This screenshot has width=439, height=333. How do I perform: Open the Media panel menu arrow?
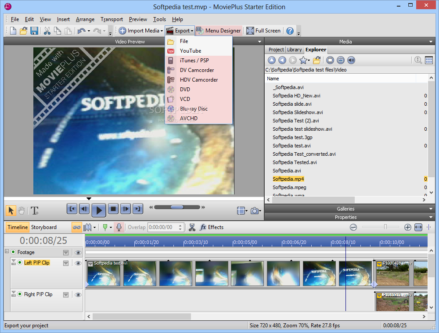click(431, 42)
